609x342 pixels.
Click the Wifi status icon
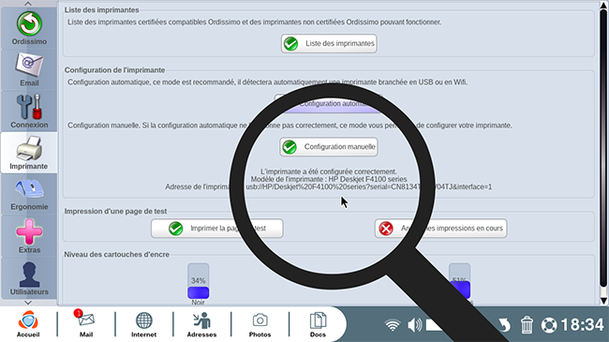point(393,325)
